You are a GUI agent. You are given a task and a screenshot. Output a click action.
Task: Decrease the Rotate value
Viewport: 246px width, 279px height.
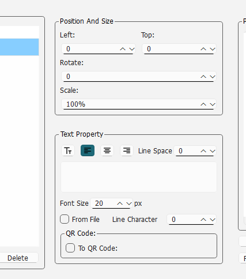[x=213, y=77]
